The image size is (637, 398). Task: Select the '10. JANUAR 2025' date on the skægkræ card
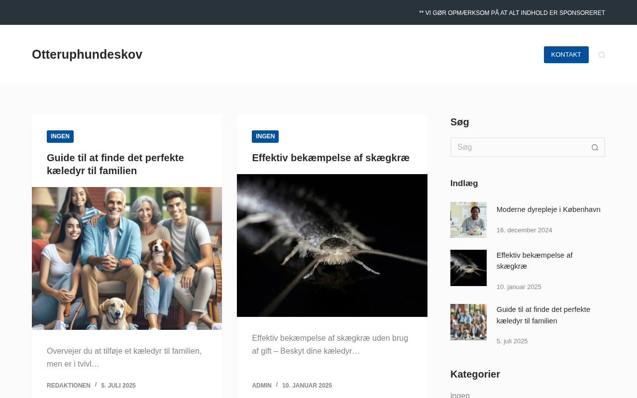pos(307,386)
